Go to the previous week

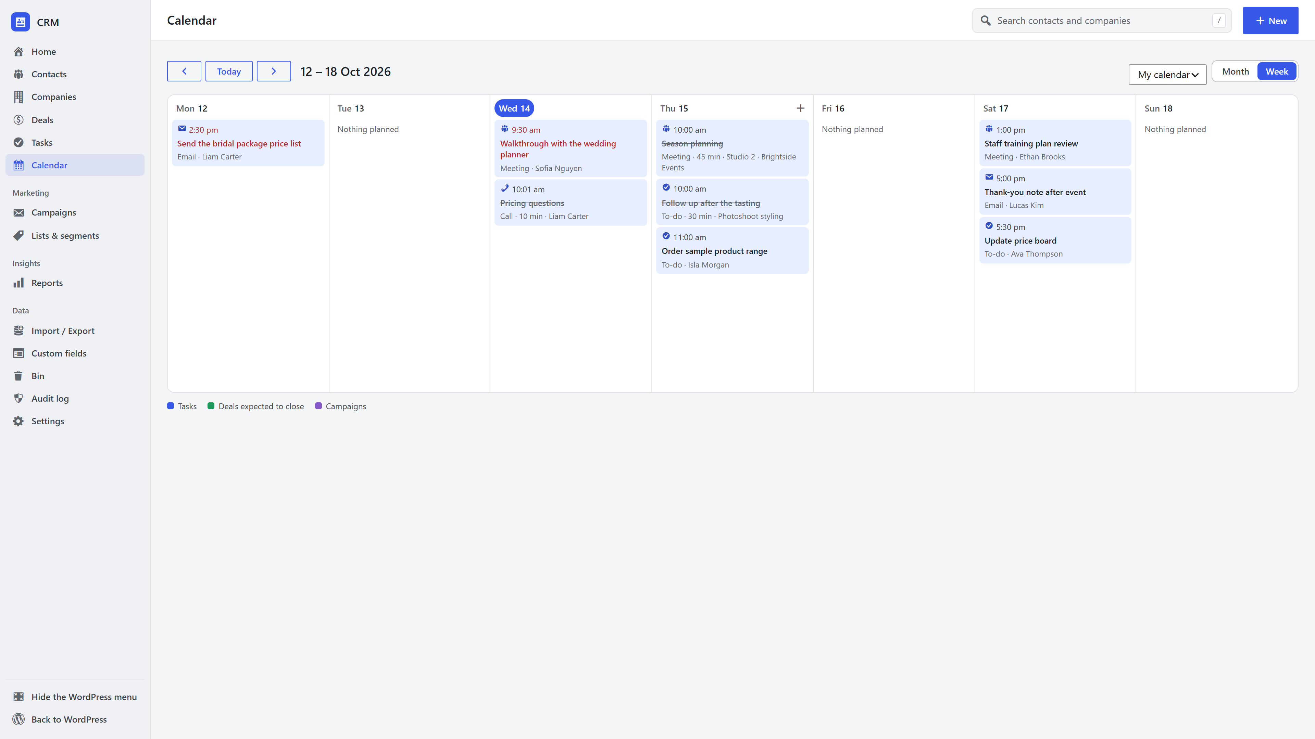pos(184,72)
